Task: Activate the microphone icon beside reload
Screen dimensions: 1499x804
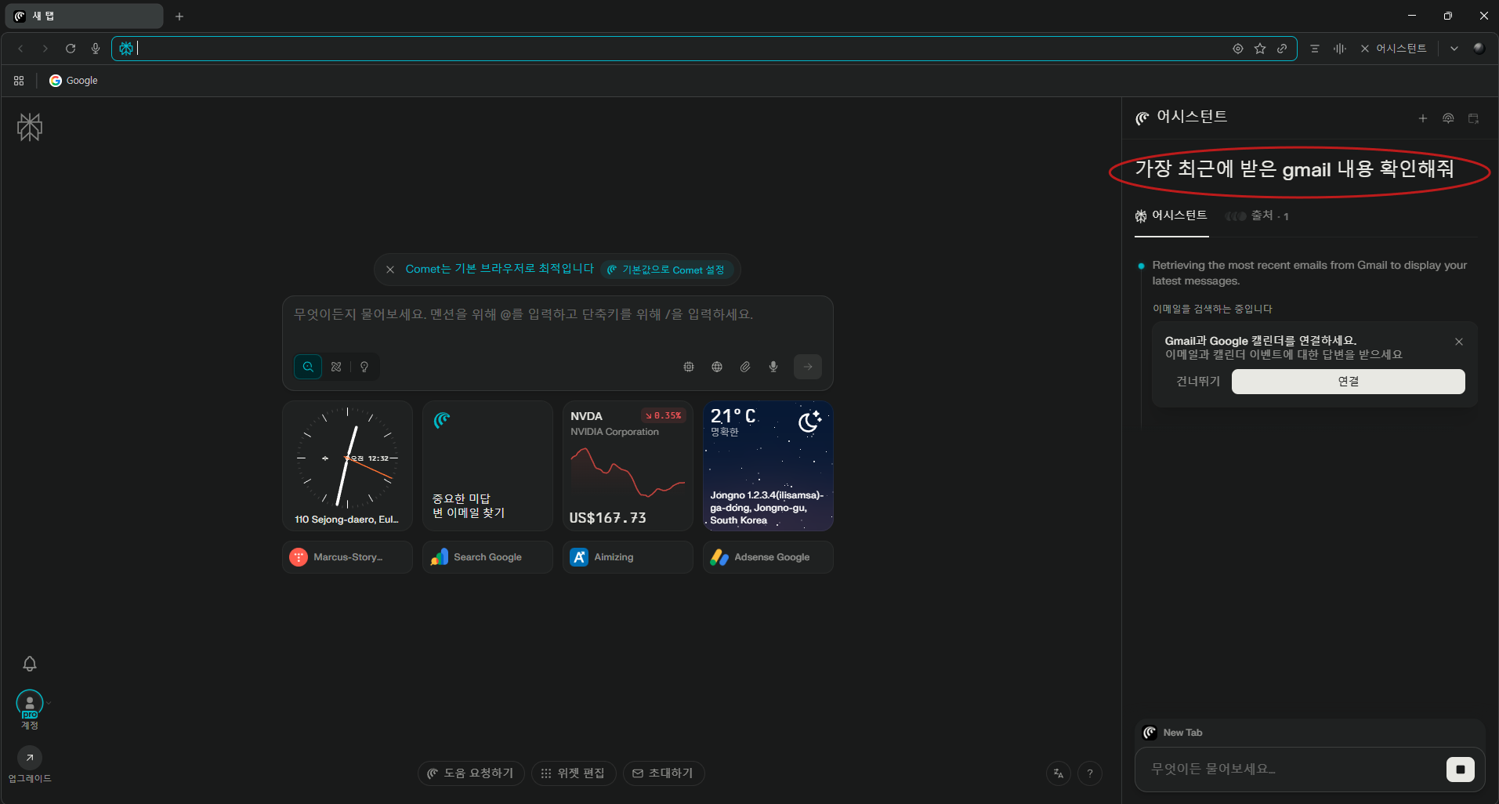Action: tap(96, 49)
